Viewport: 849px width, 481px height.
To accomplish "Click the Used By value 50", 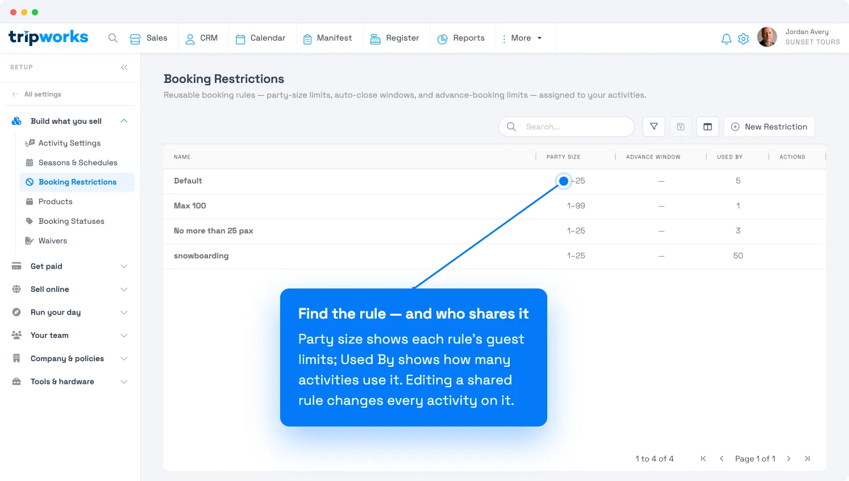I will click(738, 256).
